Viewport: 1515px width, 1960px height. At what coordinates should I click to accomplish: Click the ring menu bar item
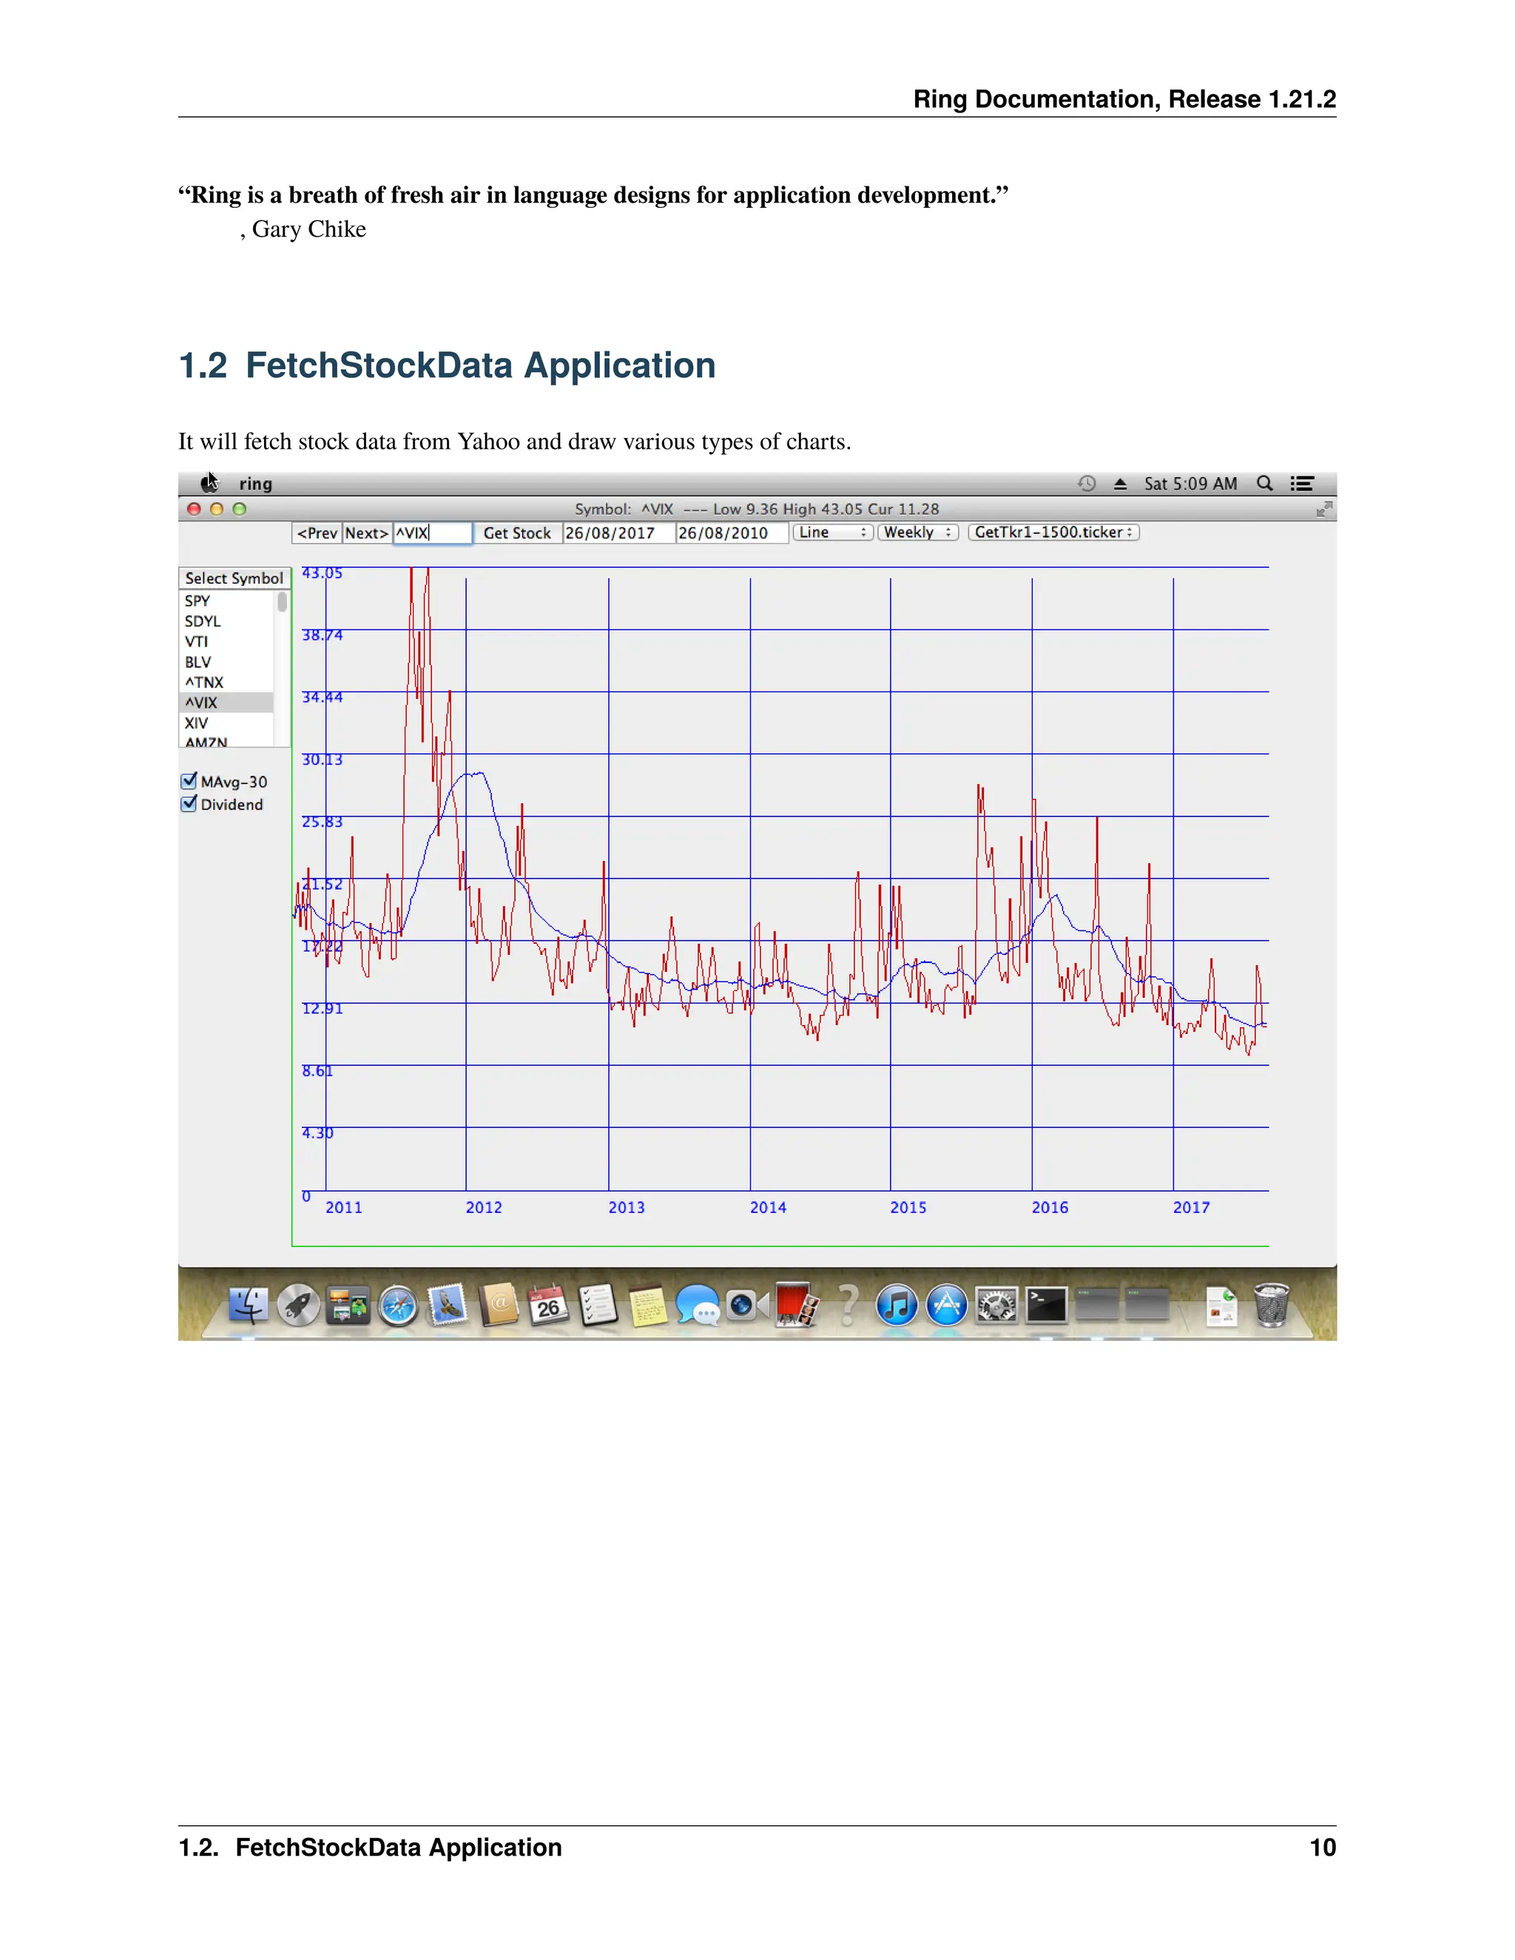coord(256,484)
